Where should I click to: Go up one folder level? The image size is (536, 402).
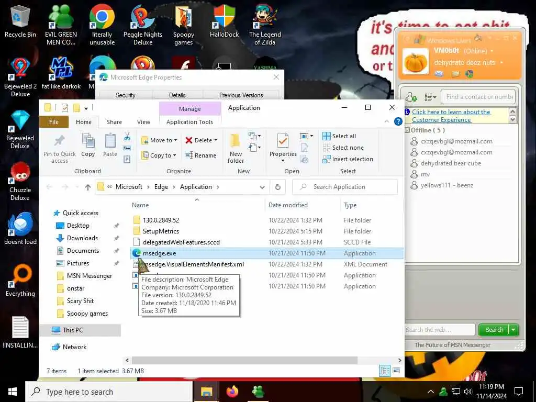[88, 187]
